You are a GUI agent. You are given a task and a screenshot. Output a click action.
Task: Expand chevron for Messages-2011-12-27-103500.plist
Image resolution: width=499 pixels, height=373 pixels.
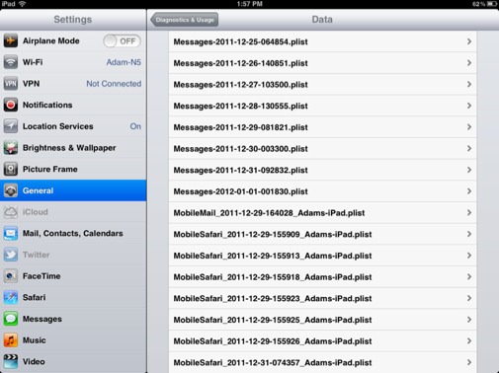pos(469,84)
